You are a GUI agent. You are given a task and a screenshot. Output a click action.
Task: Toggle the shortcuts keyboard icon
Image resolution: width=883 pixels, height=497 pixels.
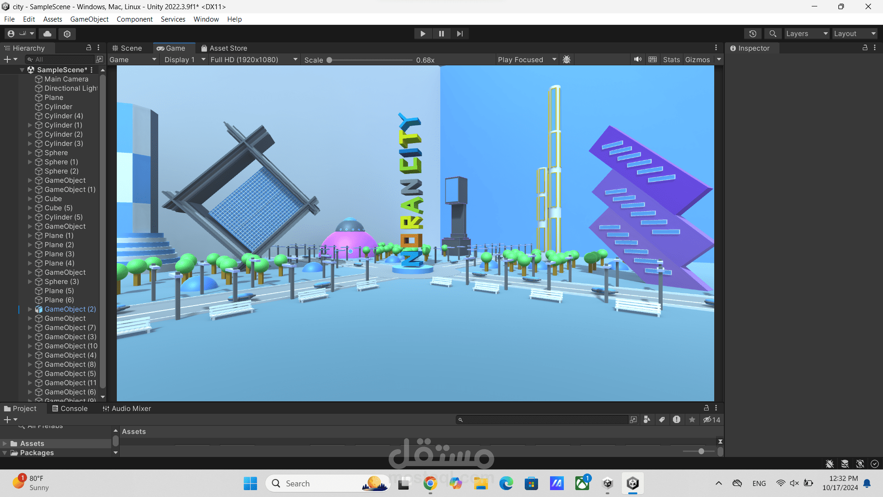pos(652,59)
